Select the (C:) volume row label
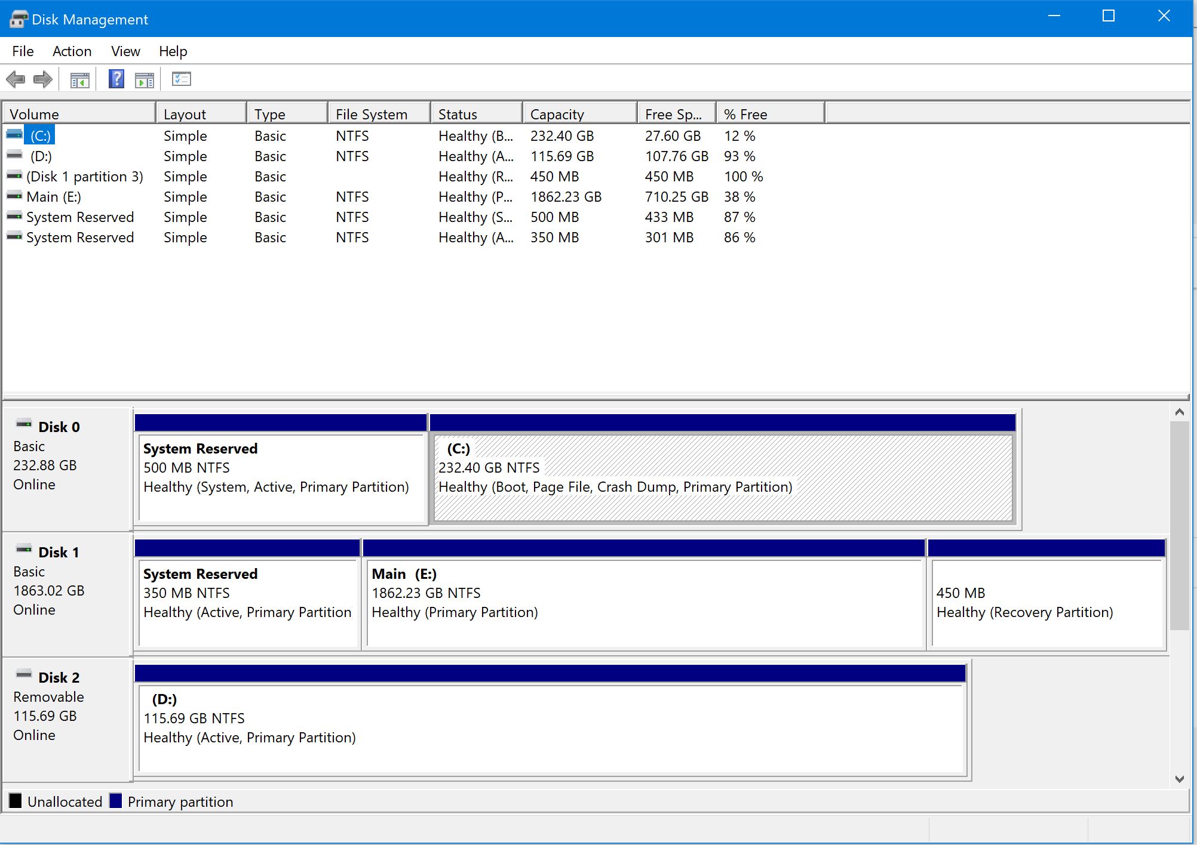This screenshot has height=845, width=1197. (41, 135)
